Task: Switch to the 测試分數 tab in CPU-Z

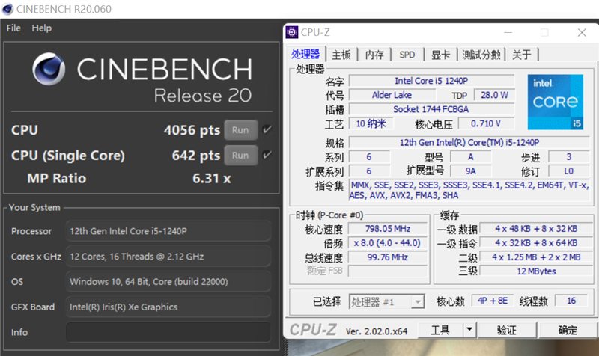Action: [481, 55]
